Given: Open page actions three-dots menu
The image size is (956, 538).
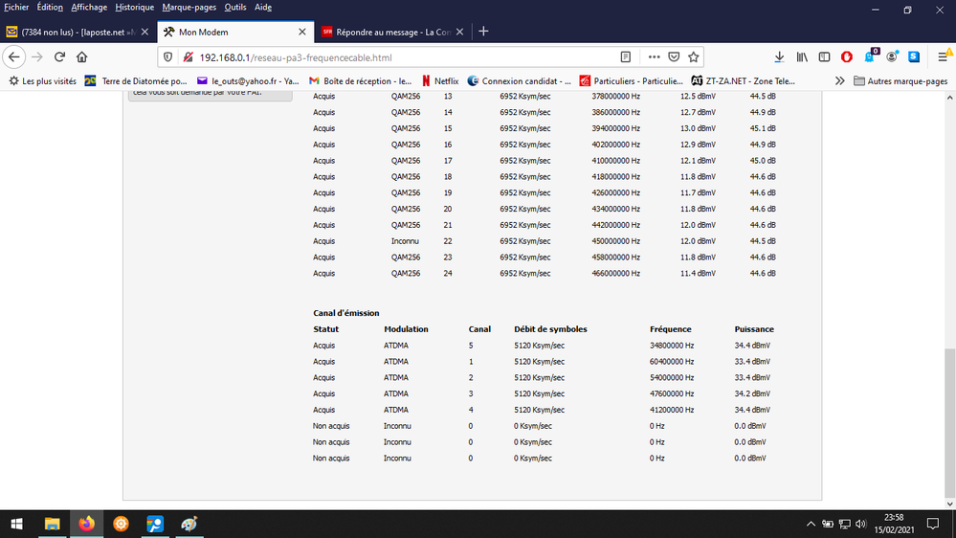Looking at the screenshot, I should (x=654, y=56).
